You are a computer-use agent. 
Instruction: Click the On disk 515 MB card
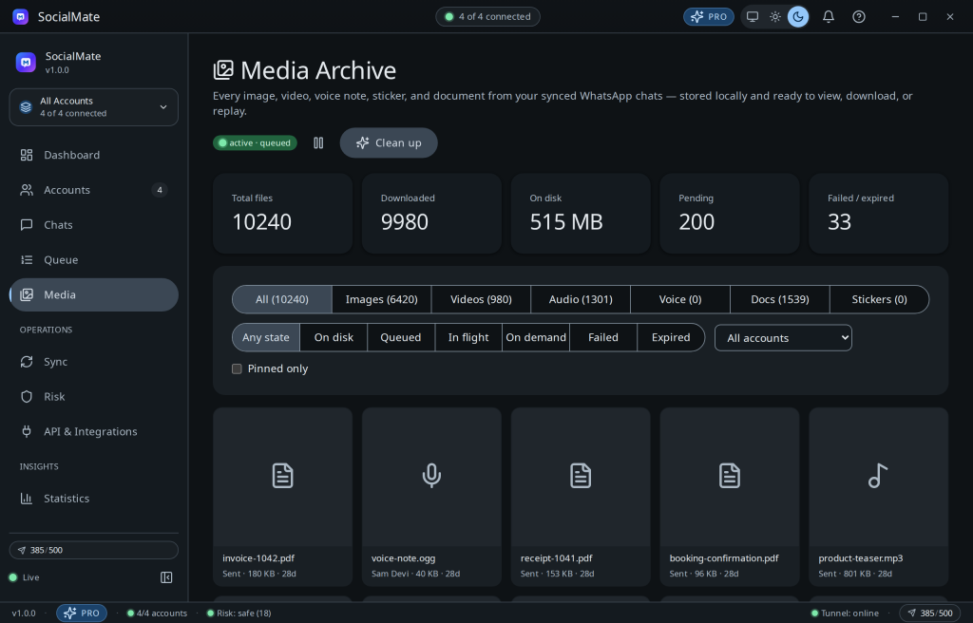(x=581, y=213)
